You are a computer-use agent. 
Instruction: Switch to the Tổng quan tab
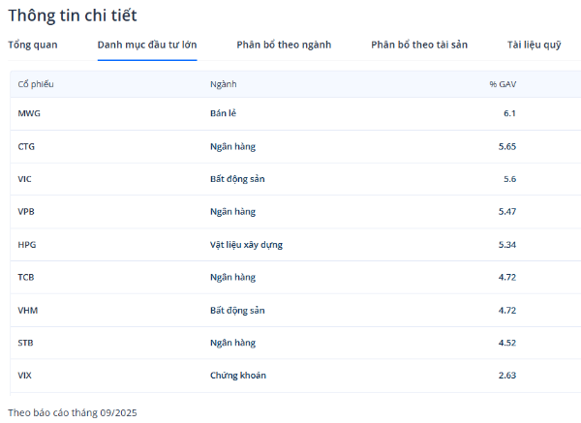click(33, 45)
